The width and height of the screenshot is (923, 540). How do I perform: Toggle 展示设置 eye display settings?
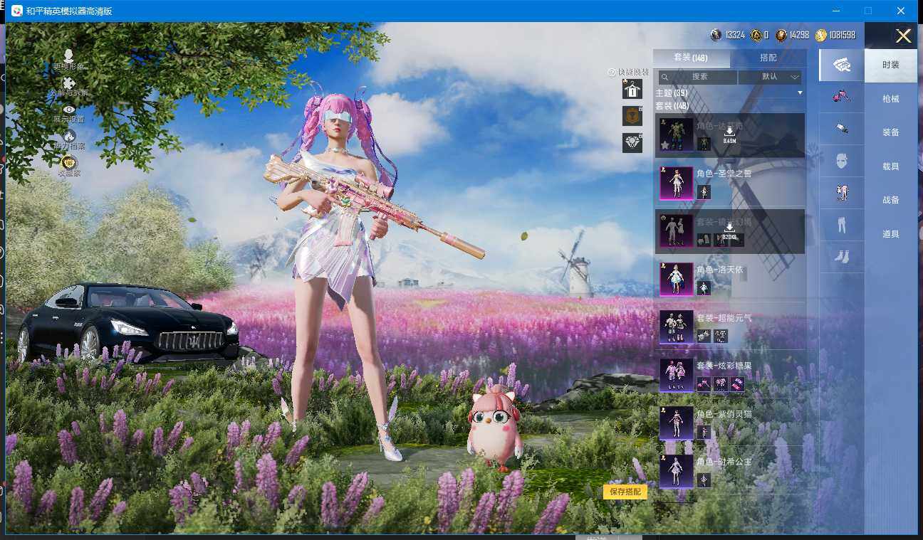[x=68, y=110]
